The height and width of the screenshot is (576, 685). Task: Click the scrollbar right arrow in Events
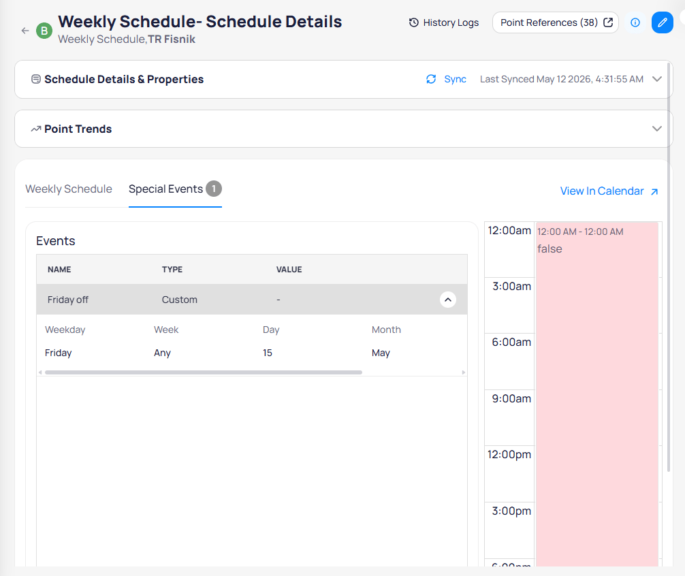(x=464, y=372)
